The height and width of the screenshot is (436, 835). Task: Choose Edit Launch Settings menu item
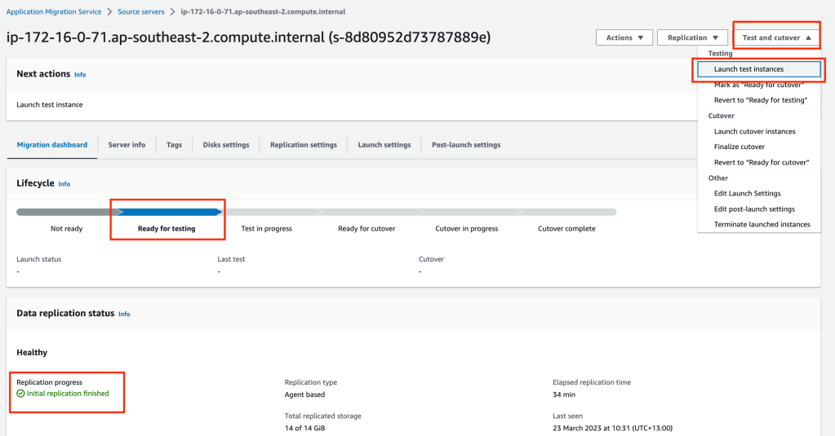pyautogui.click(x=747, y=193)
